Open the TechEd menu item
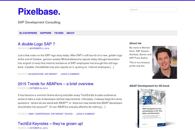Screen dimensions: 195x130 tap(59, 33)
